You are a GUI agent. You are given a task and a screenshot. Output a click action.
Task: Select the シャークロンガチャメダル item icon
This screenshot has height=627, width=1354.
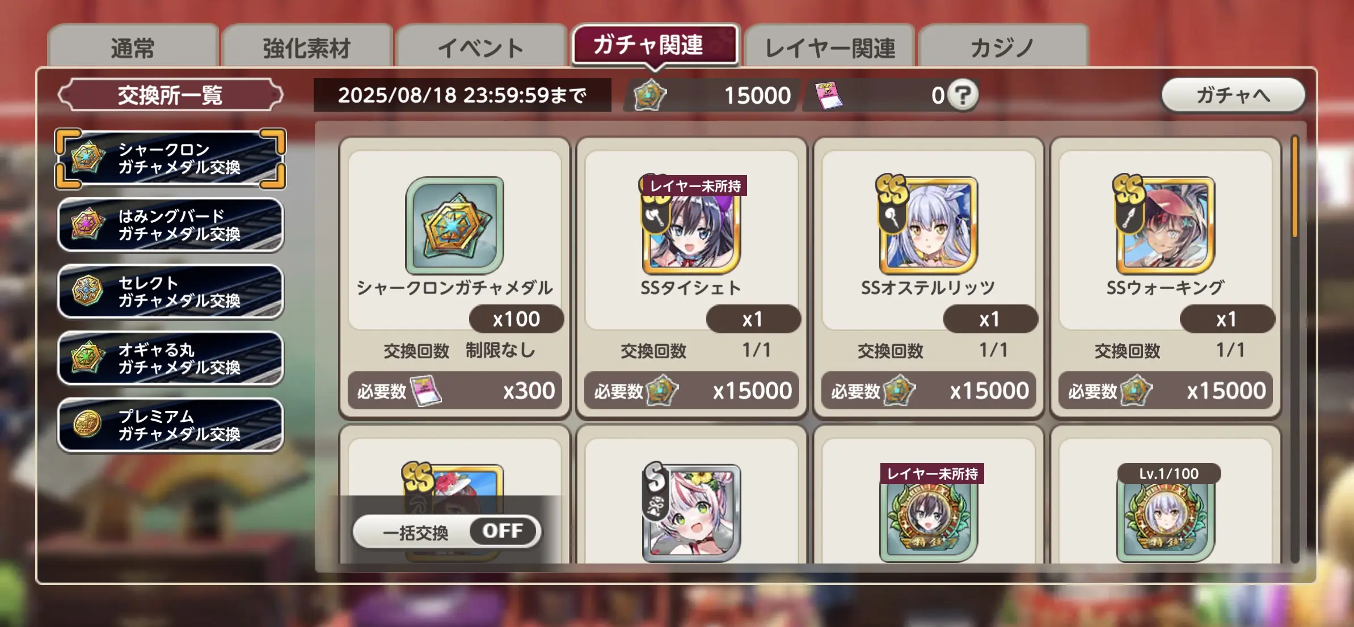(x=454, y=226)
